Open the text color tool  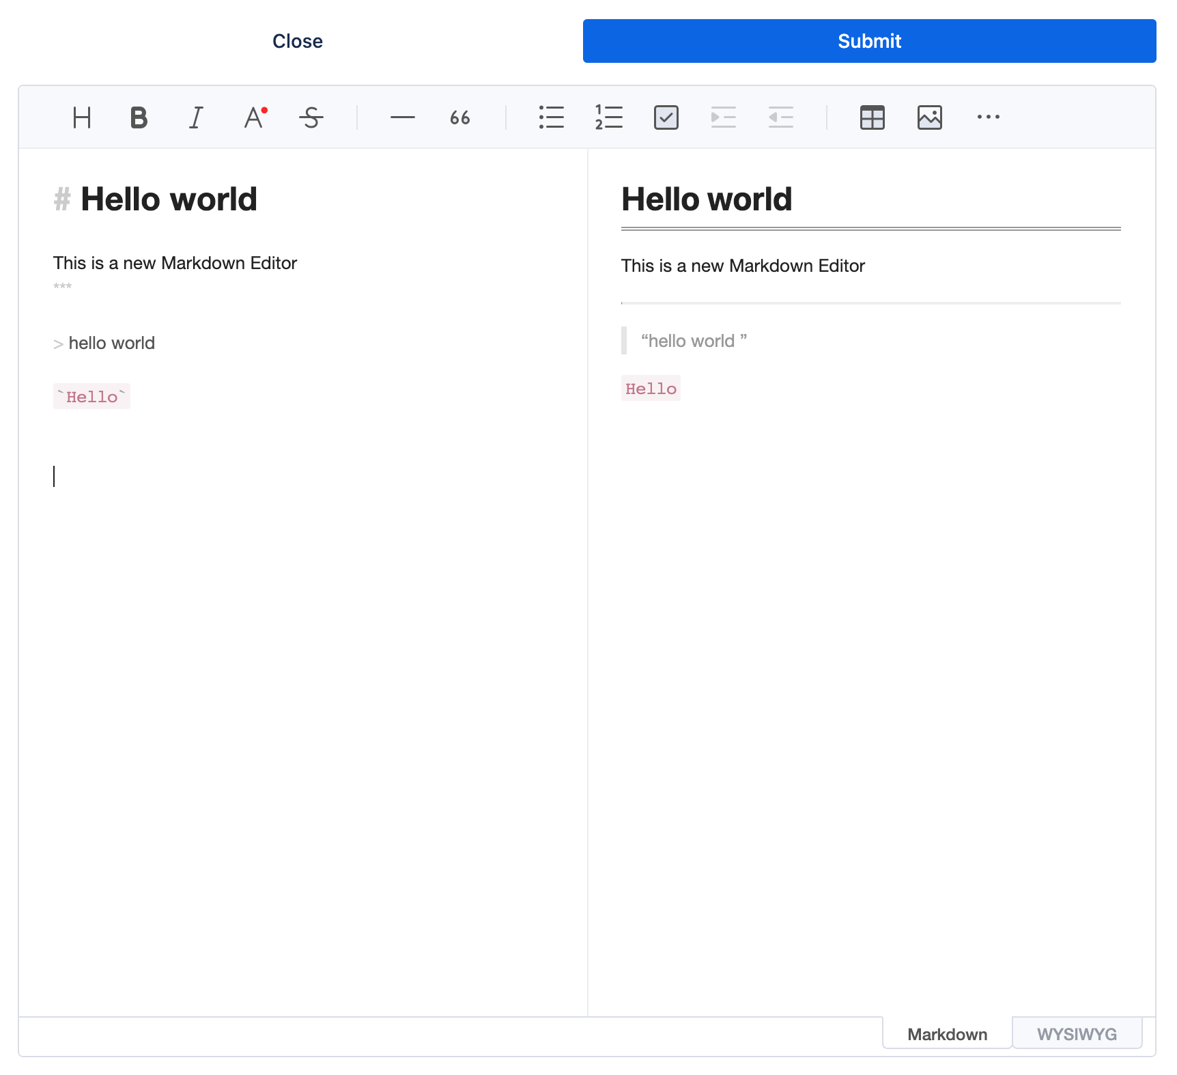255,117
